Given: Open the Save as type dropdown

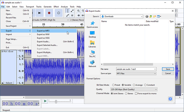Looking at the screenshot, I should (x=136, y=73).
